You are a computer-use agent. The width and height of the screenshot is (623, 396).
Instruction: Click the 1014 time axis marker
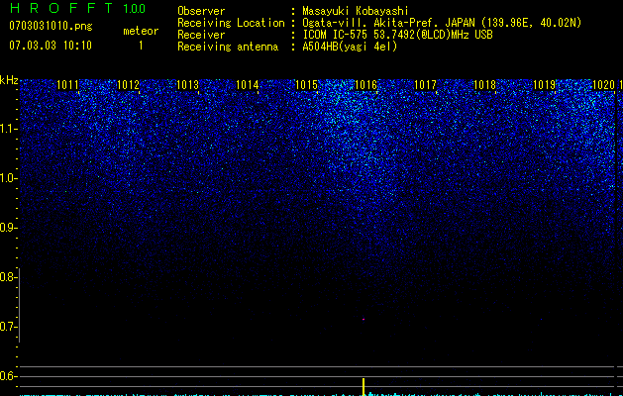(248, 85)
